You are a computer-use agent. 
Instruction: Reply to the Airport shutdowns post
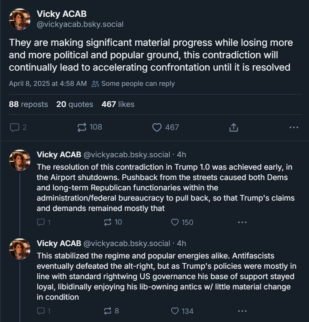41,222
